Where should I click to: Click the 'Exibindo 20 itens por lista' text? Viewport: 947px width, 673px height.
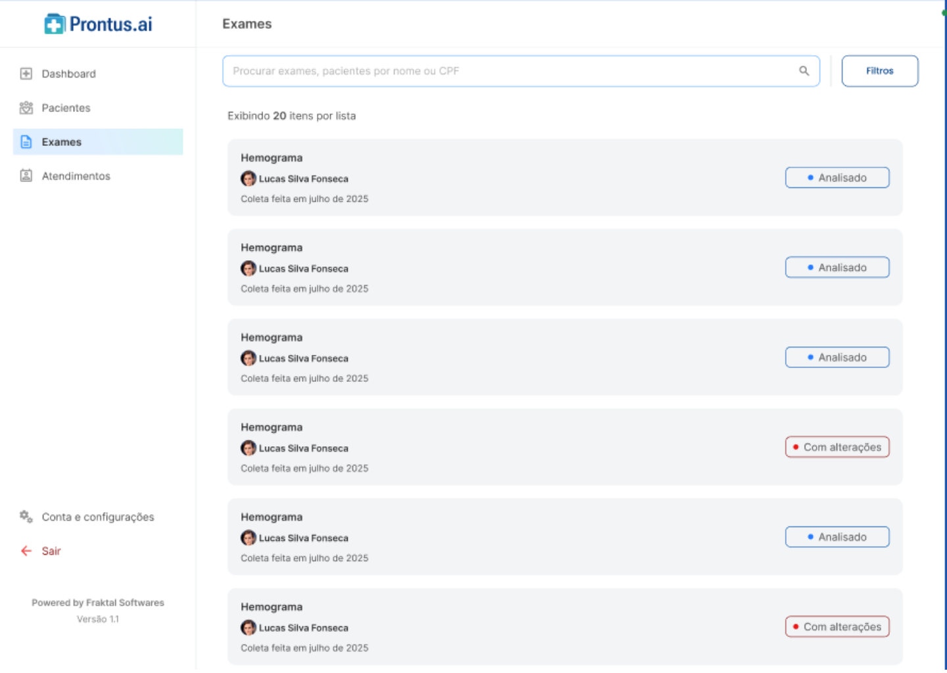tap(292, 116)
